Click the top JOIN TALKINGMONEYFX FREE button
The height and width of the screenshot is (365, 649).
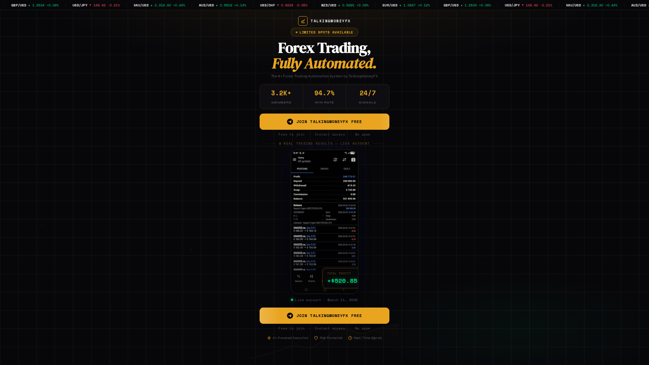[324, 122]
